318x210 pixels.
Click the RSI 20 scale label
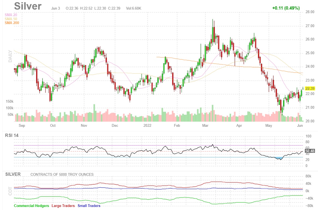[307, 160]
